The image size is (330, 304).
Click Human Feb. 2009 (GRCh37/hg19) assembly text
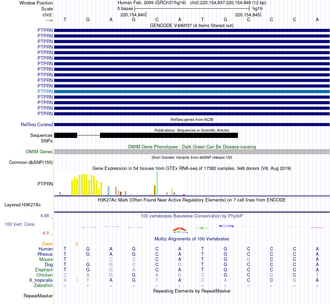[151, 3]
